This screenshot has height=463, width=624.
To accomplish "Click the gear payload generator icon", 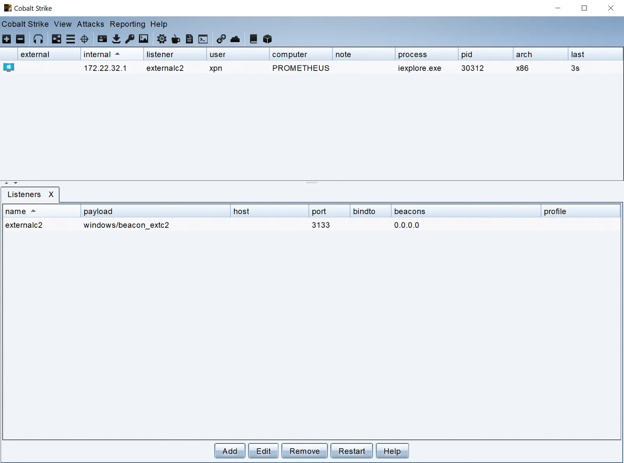I will point(161,39).
